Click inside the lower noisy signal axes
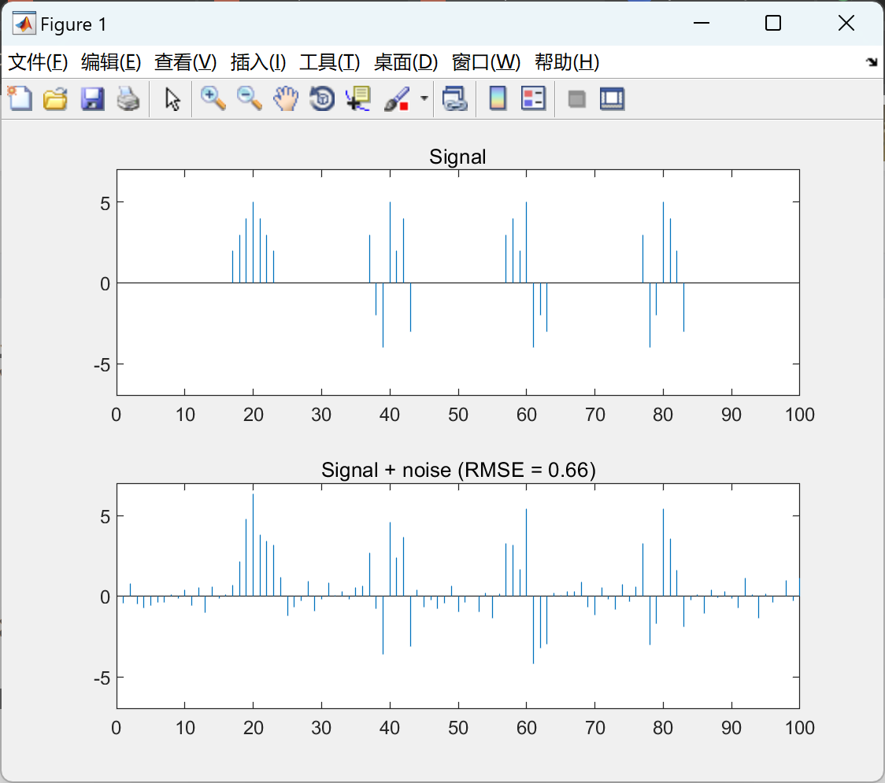Screen dimensions: 885x783 point(457,596)
